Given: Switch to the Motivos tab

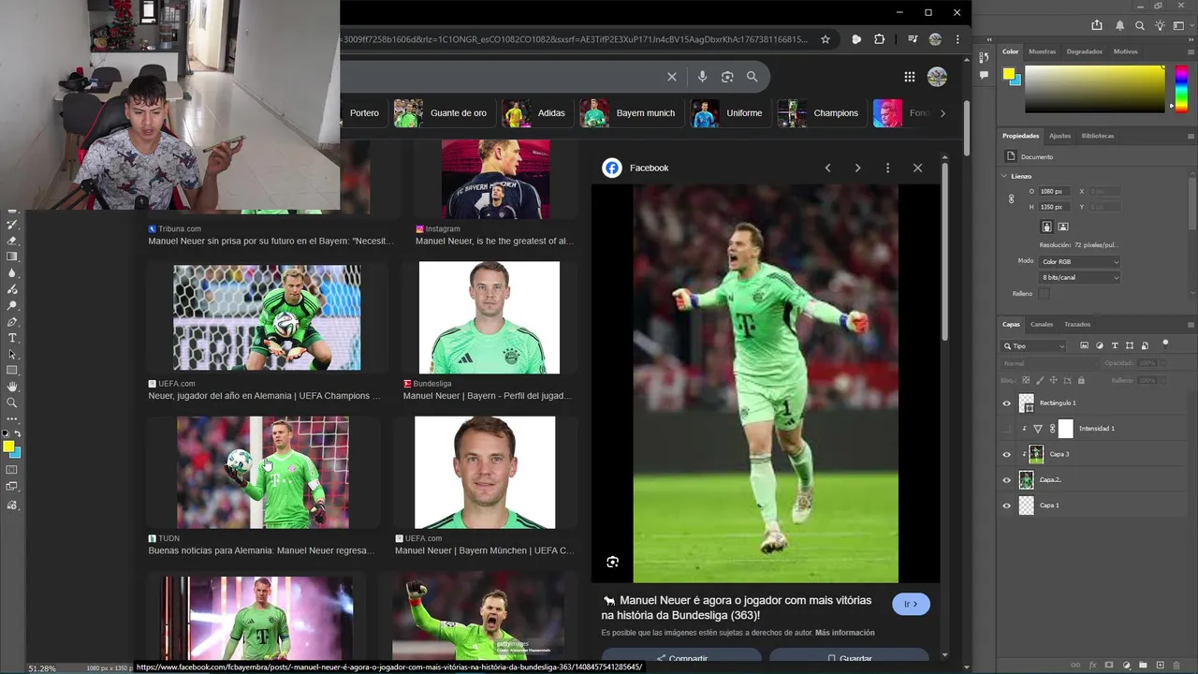Looking at the screenshot, I should 1125,51.
